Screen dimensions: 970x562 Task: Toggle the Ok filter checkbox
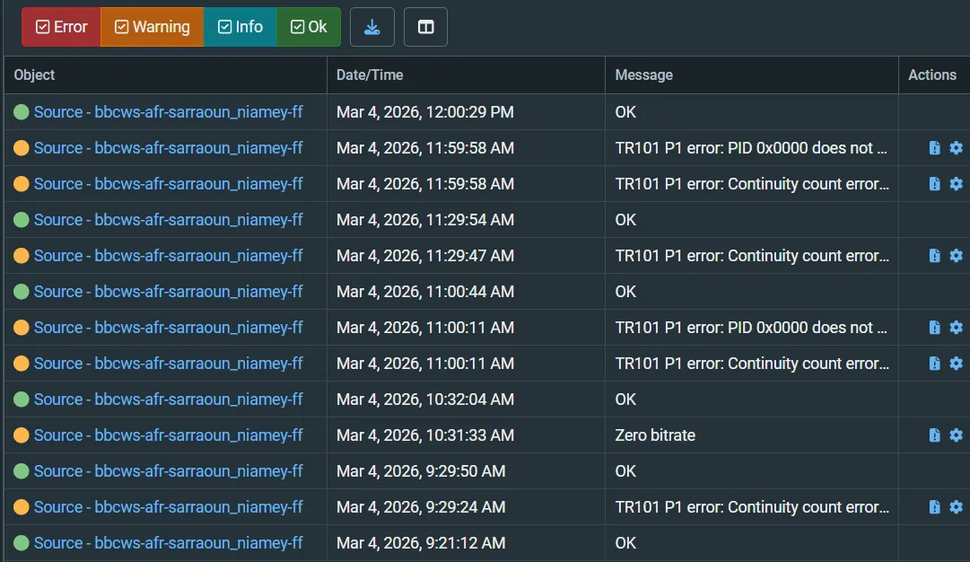click(308, 27)
